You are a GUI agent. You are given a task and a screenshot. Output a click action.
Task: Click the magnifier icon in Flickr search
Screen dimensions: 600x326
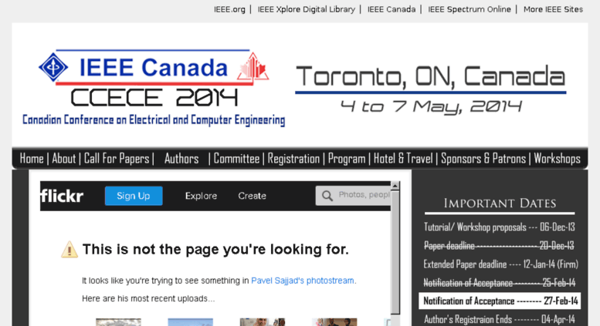[x=327, y=196]
